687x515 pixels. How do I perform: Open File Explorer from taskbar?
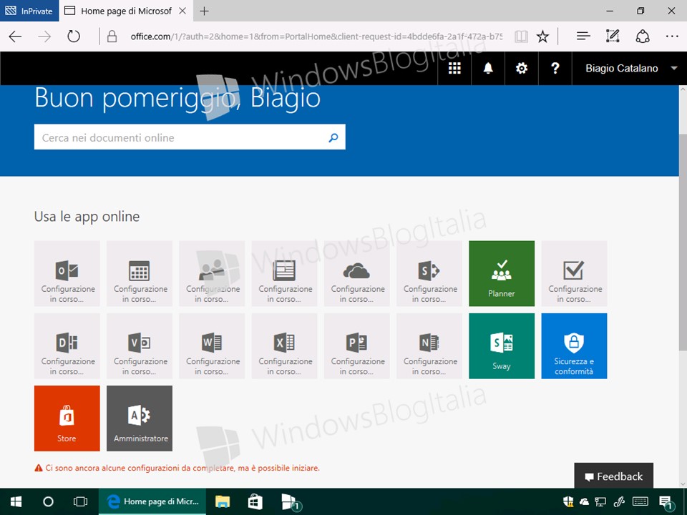(x=223, y=501)
